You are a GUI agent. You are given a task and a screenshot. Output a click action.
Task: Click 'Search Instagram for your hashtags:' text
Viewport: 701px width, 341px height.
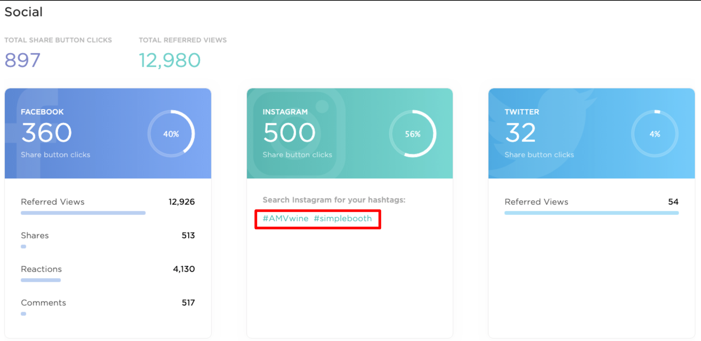click(334, 200)
